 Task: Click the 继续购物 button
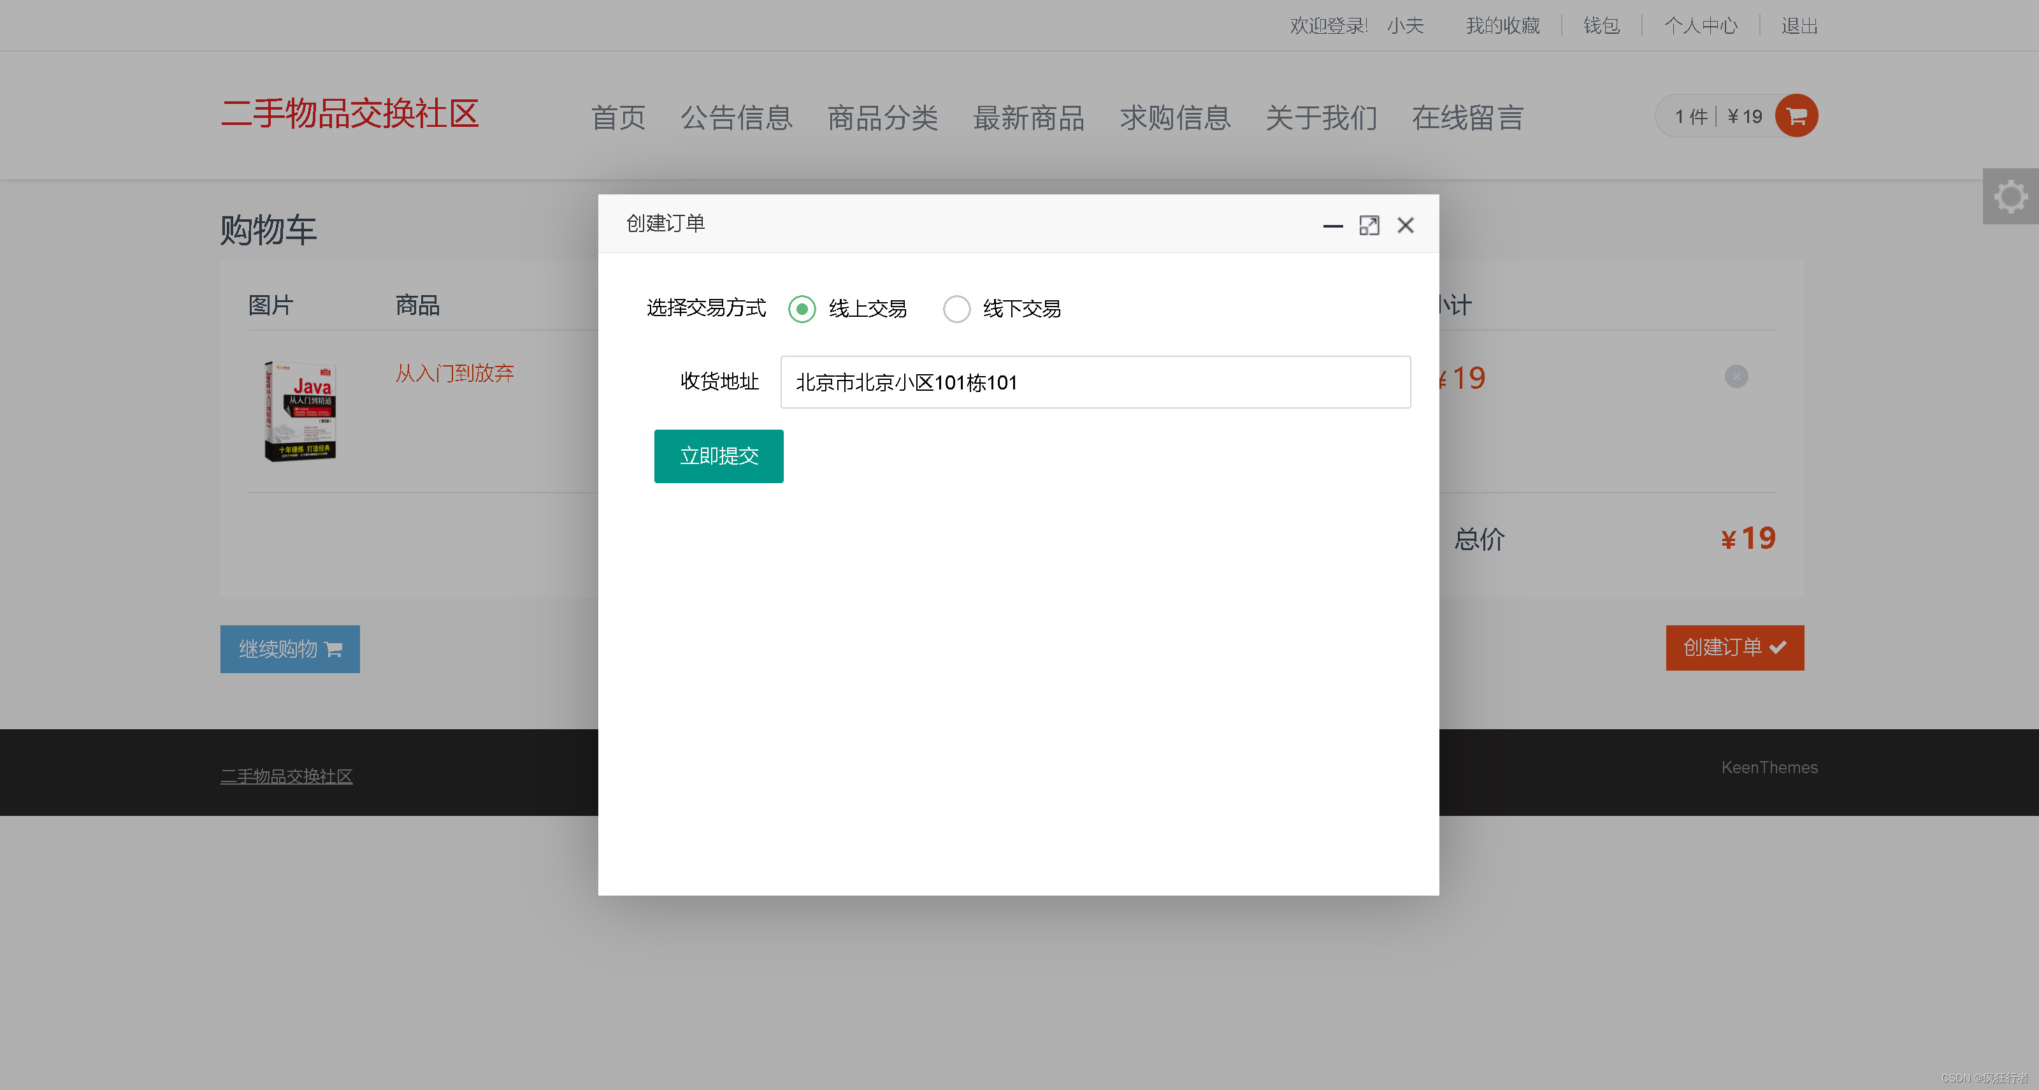pyautogui.click(x=289, y=649)
